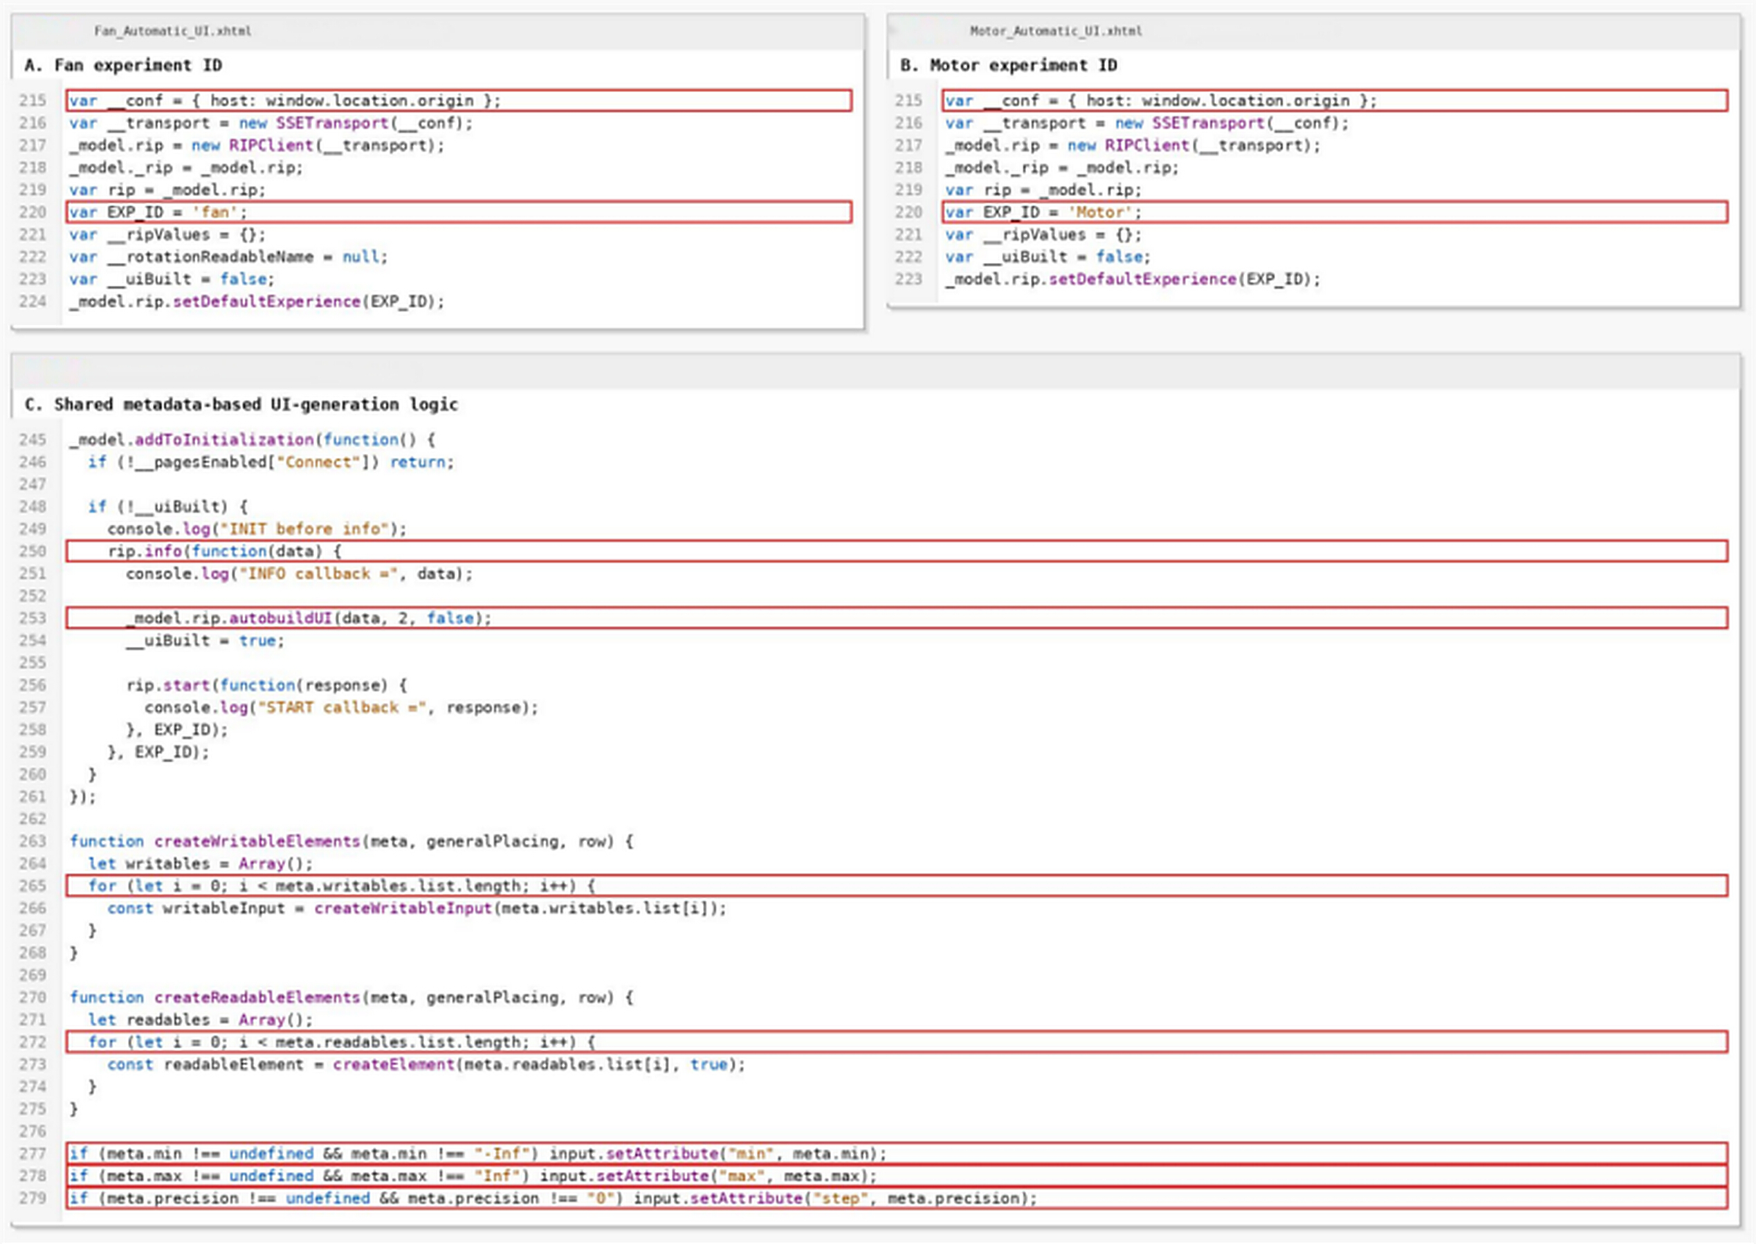
Task: Select the Fan_Automatic_UI.xhtml file tab
Action: (x=172, y=31)
